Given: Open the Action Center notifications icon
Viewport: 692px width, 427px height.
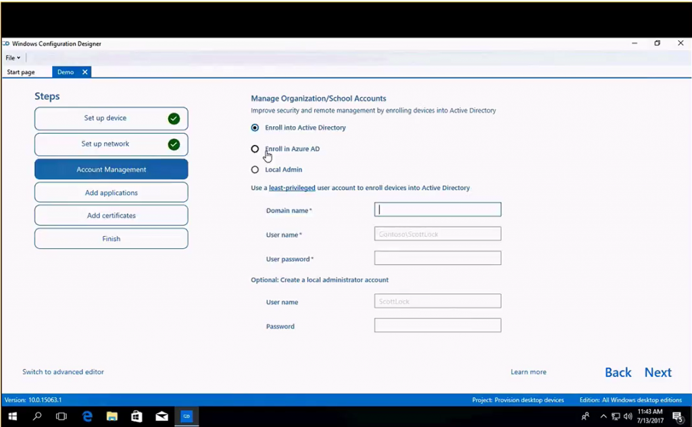Looking at the screenshot, I should pos(678,416).
